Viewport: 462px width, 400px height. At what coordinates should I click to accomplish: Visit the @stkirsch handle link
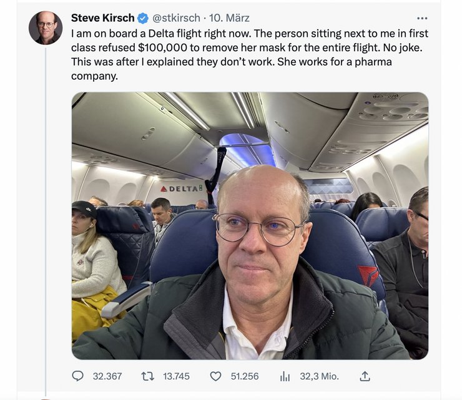pos(176,18)
